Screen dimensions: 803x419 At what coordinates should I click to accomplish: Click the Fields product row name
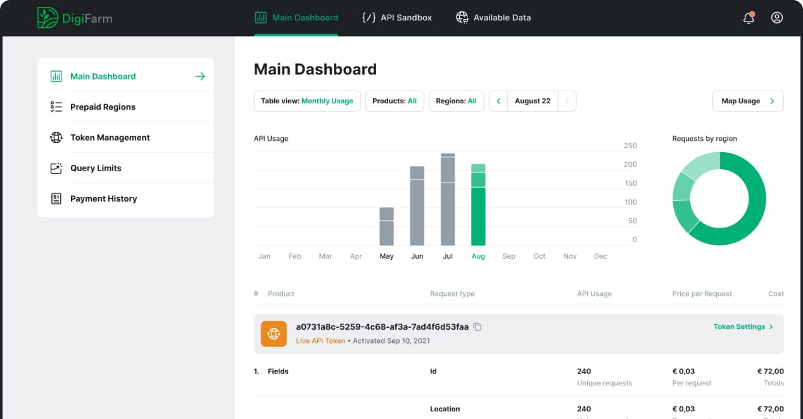point(278,371)
